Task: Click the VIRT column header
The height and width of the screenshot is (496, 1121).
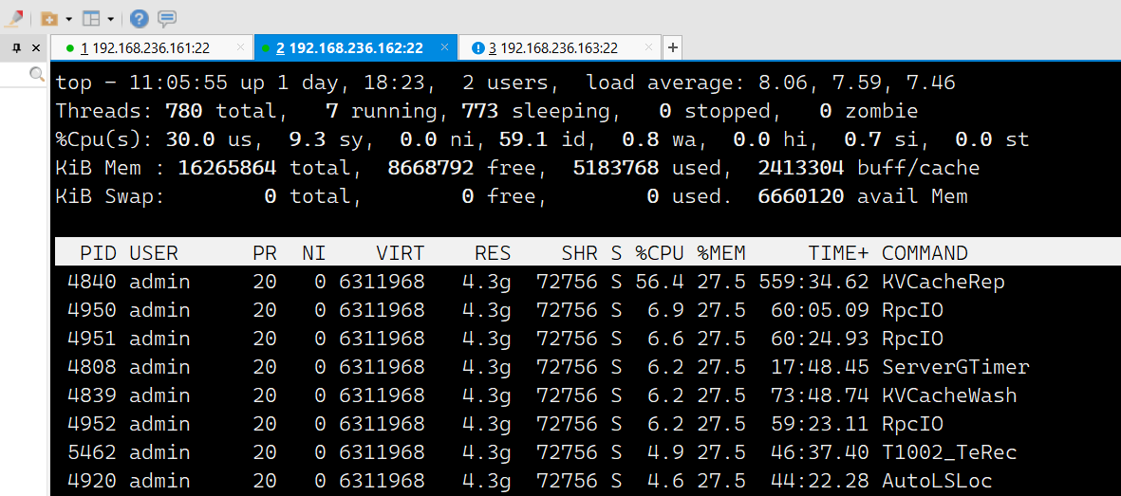Action: (401, 253)
